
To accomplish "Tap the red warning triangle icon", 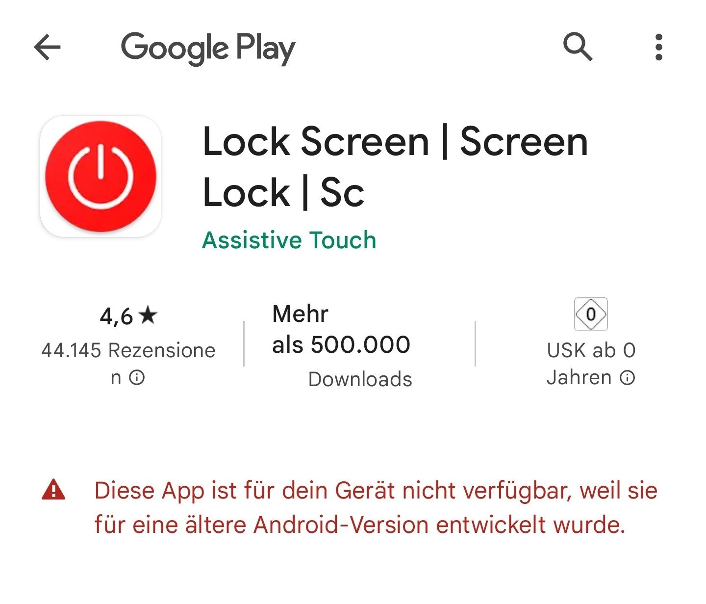I will [53, 490].
